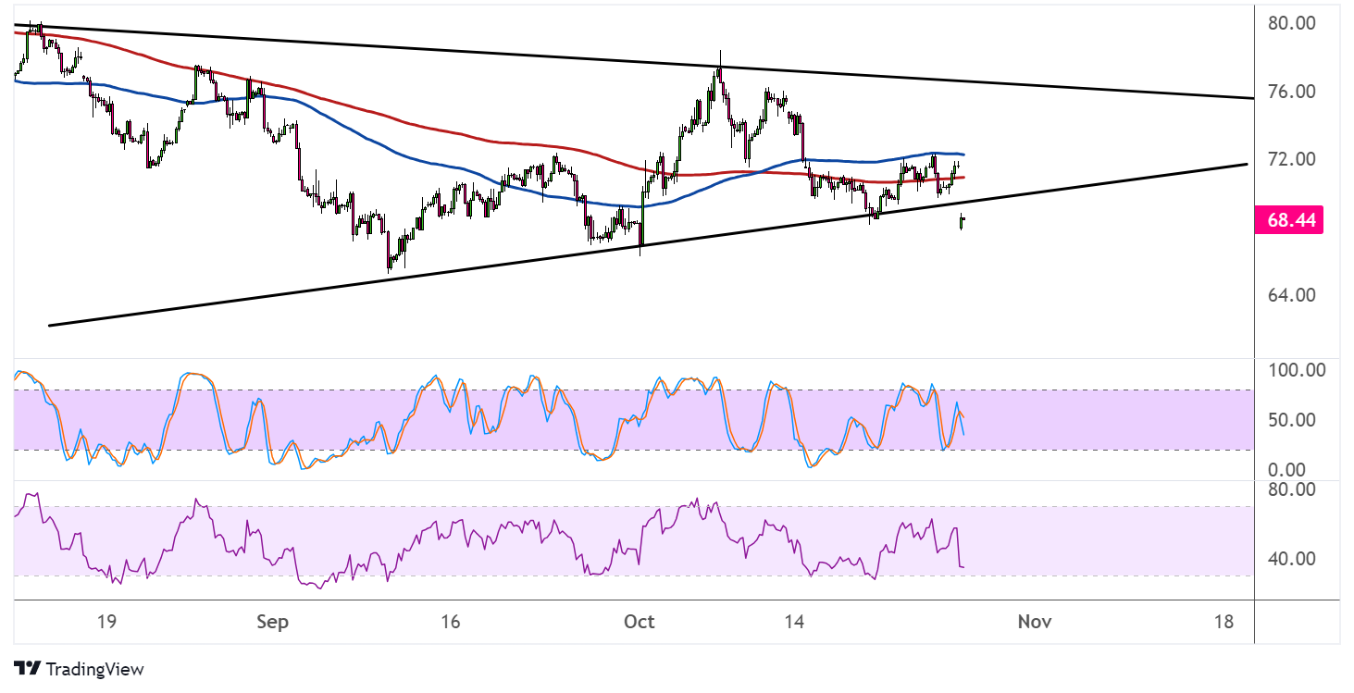The height and width of the screenshot is (693, 1354).
Task: Click the TradingView logo
Action: pos(28,669)
